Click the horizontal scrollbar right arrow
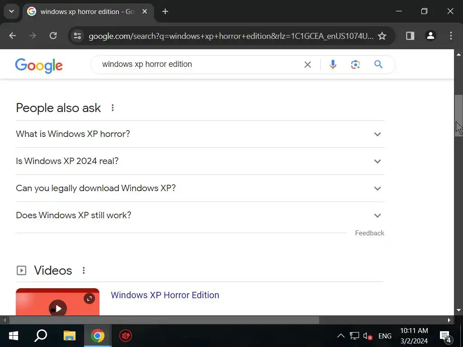The width and height of the screenshot is (463, 347). (449, 320)
